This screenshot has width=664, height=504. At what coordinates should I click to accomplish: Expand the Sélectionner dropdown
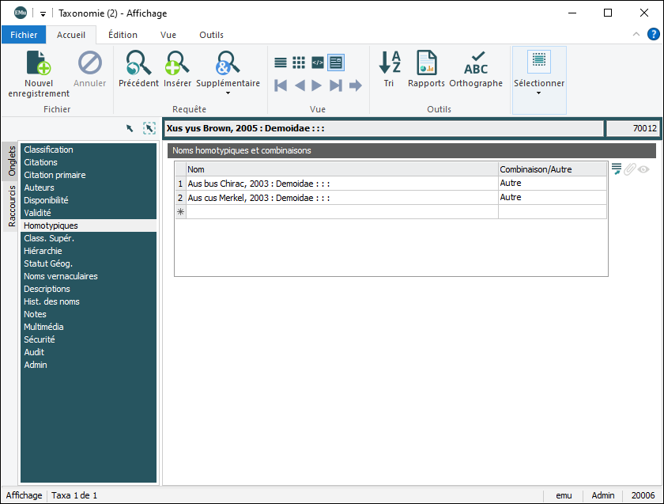[x=539, y=93]
